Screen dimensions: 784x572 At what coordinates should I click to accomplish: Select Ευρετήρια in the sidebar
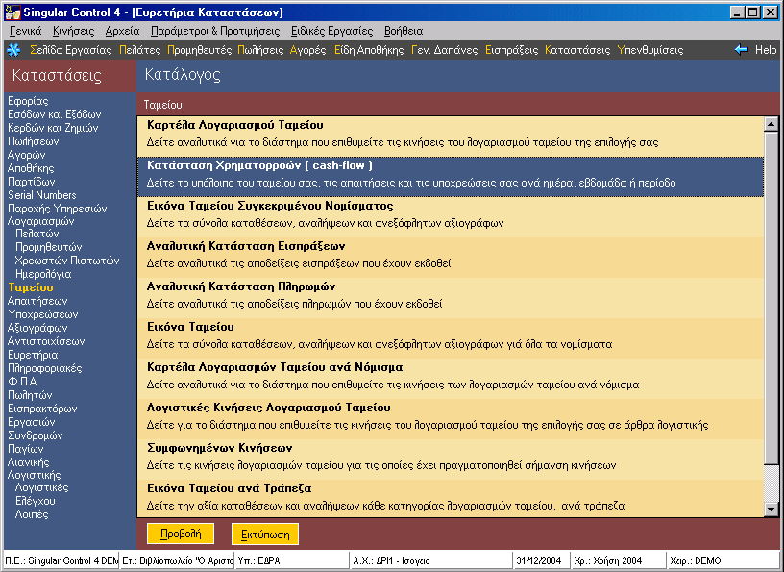tap(33, 356)
